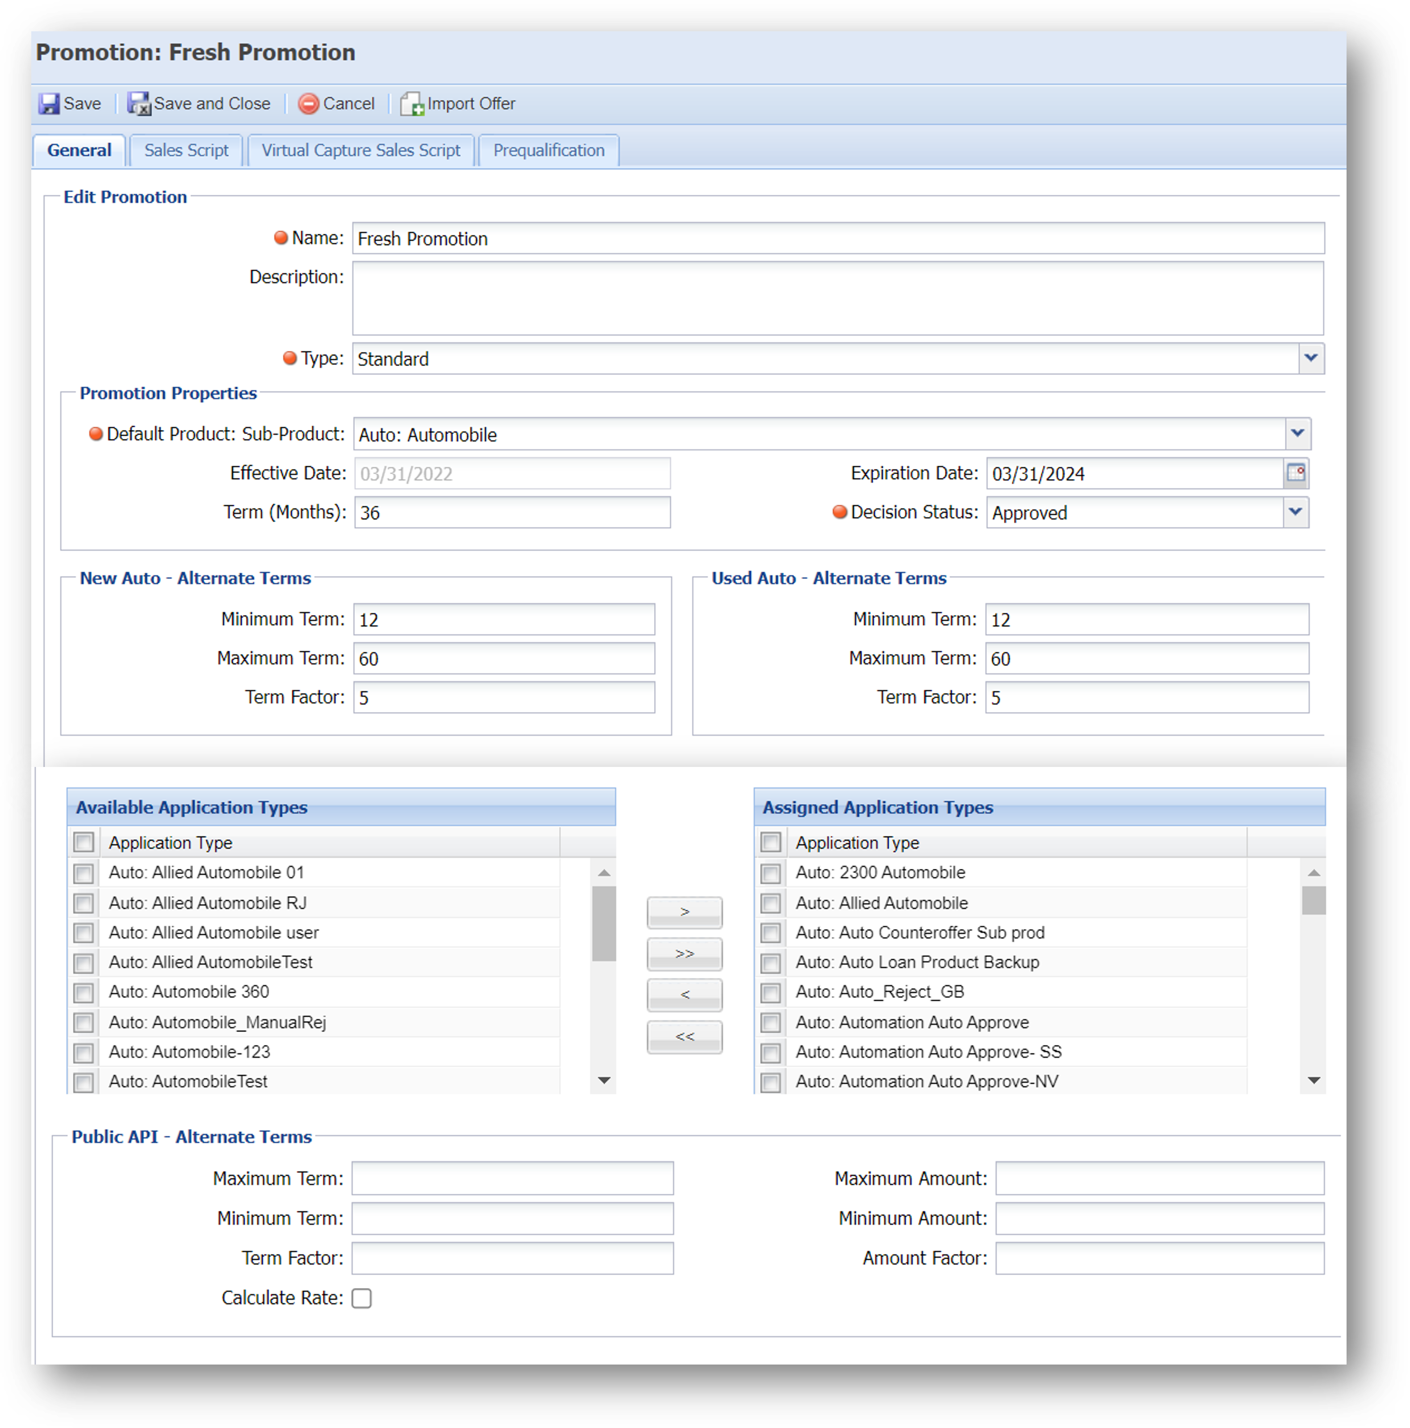Screen dimensions: 1410x1428
Task: Click New Auto Term Factor field
Action: click(504, 697)
